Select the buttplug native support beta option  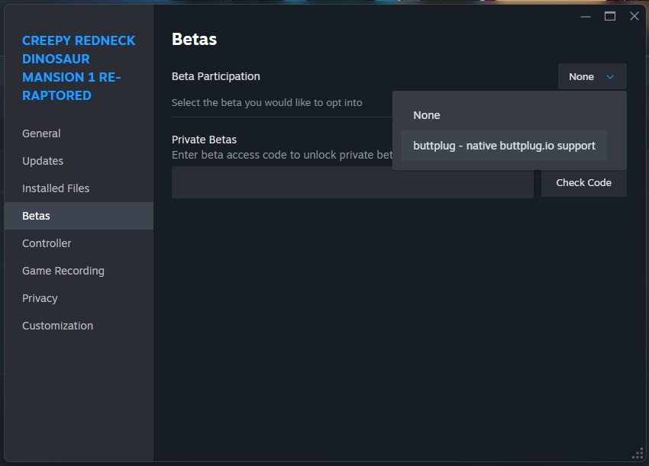pyautogui.click(x=504, y=146)
